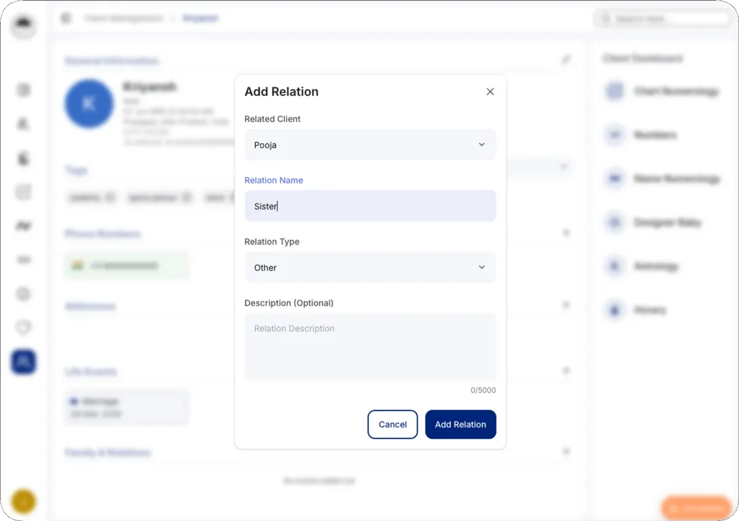Click the search field in the top bar

662,18
